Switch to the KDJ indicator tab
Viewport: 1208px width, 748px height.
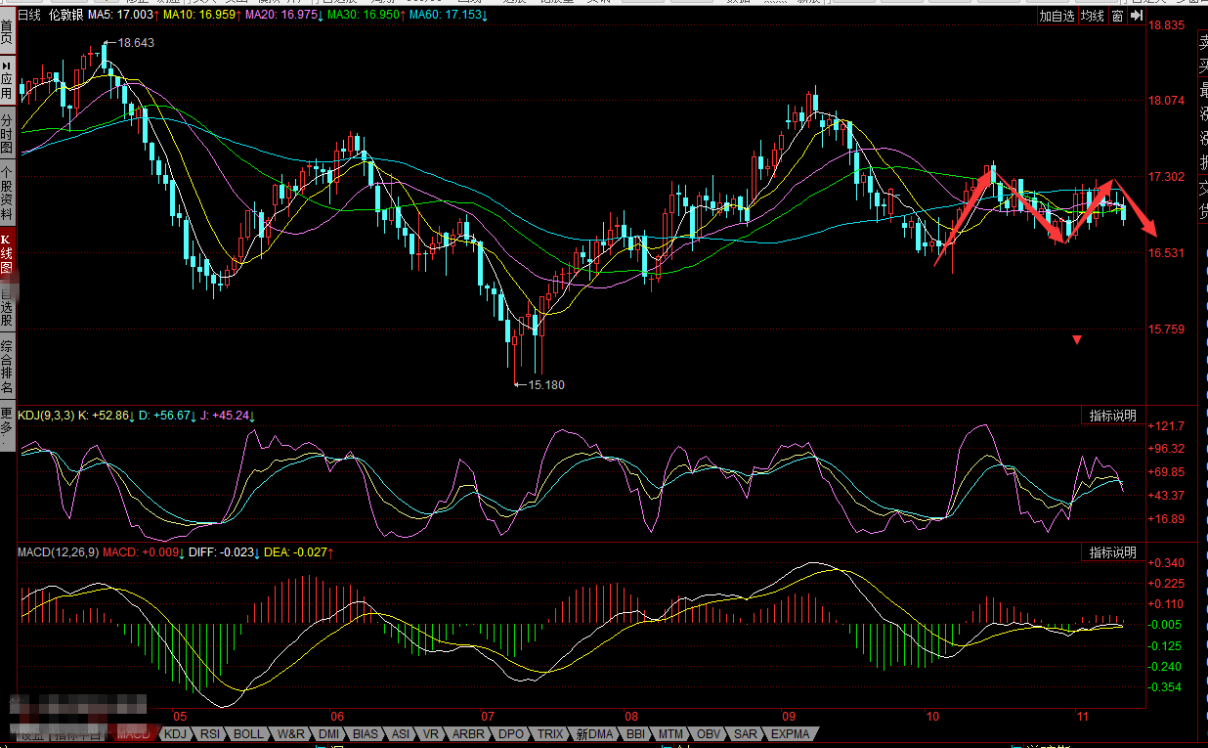tap(175, 733)
